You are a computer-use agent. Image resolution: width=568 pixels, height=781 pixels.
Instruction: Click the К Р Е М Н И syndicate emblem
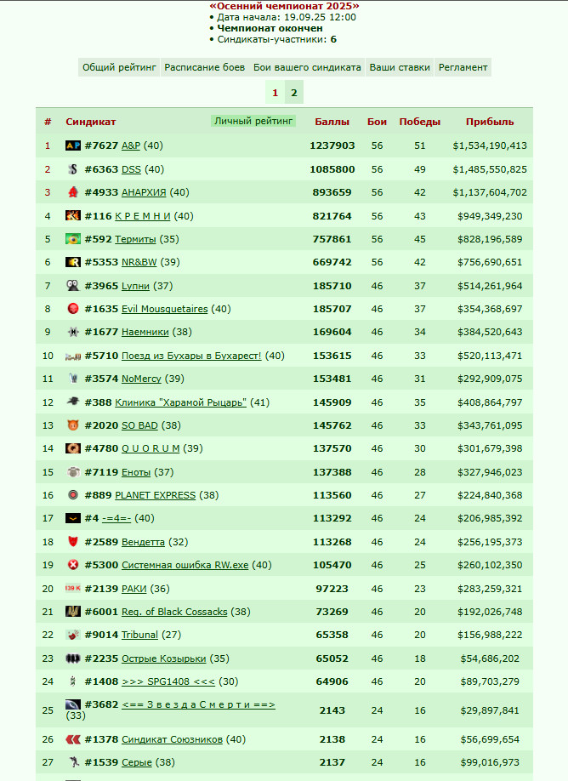[73, 216]
